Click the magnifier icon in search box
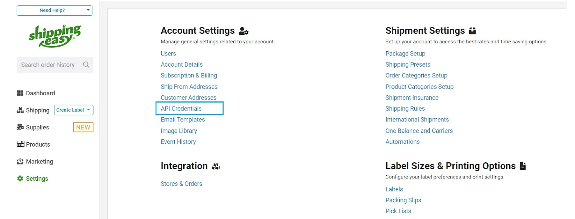This screenshot has width=575, height=219. coord(86,65)
